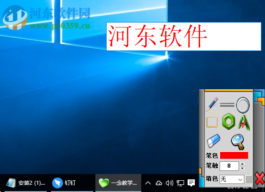This screenshot has height=192, width=265.
Task: Select the rectangle shape tool
Action: click(x=212, y=122)
